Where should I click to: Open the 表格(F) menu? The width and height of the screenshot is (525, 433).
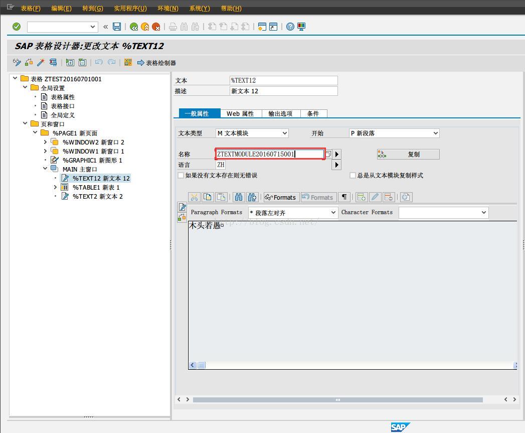31,9
